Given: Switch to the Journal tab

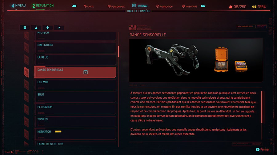Looking at the screenshot, I should (x=140, y=6).
